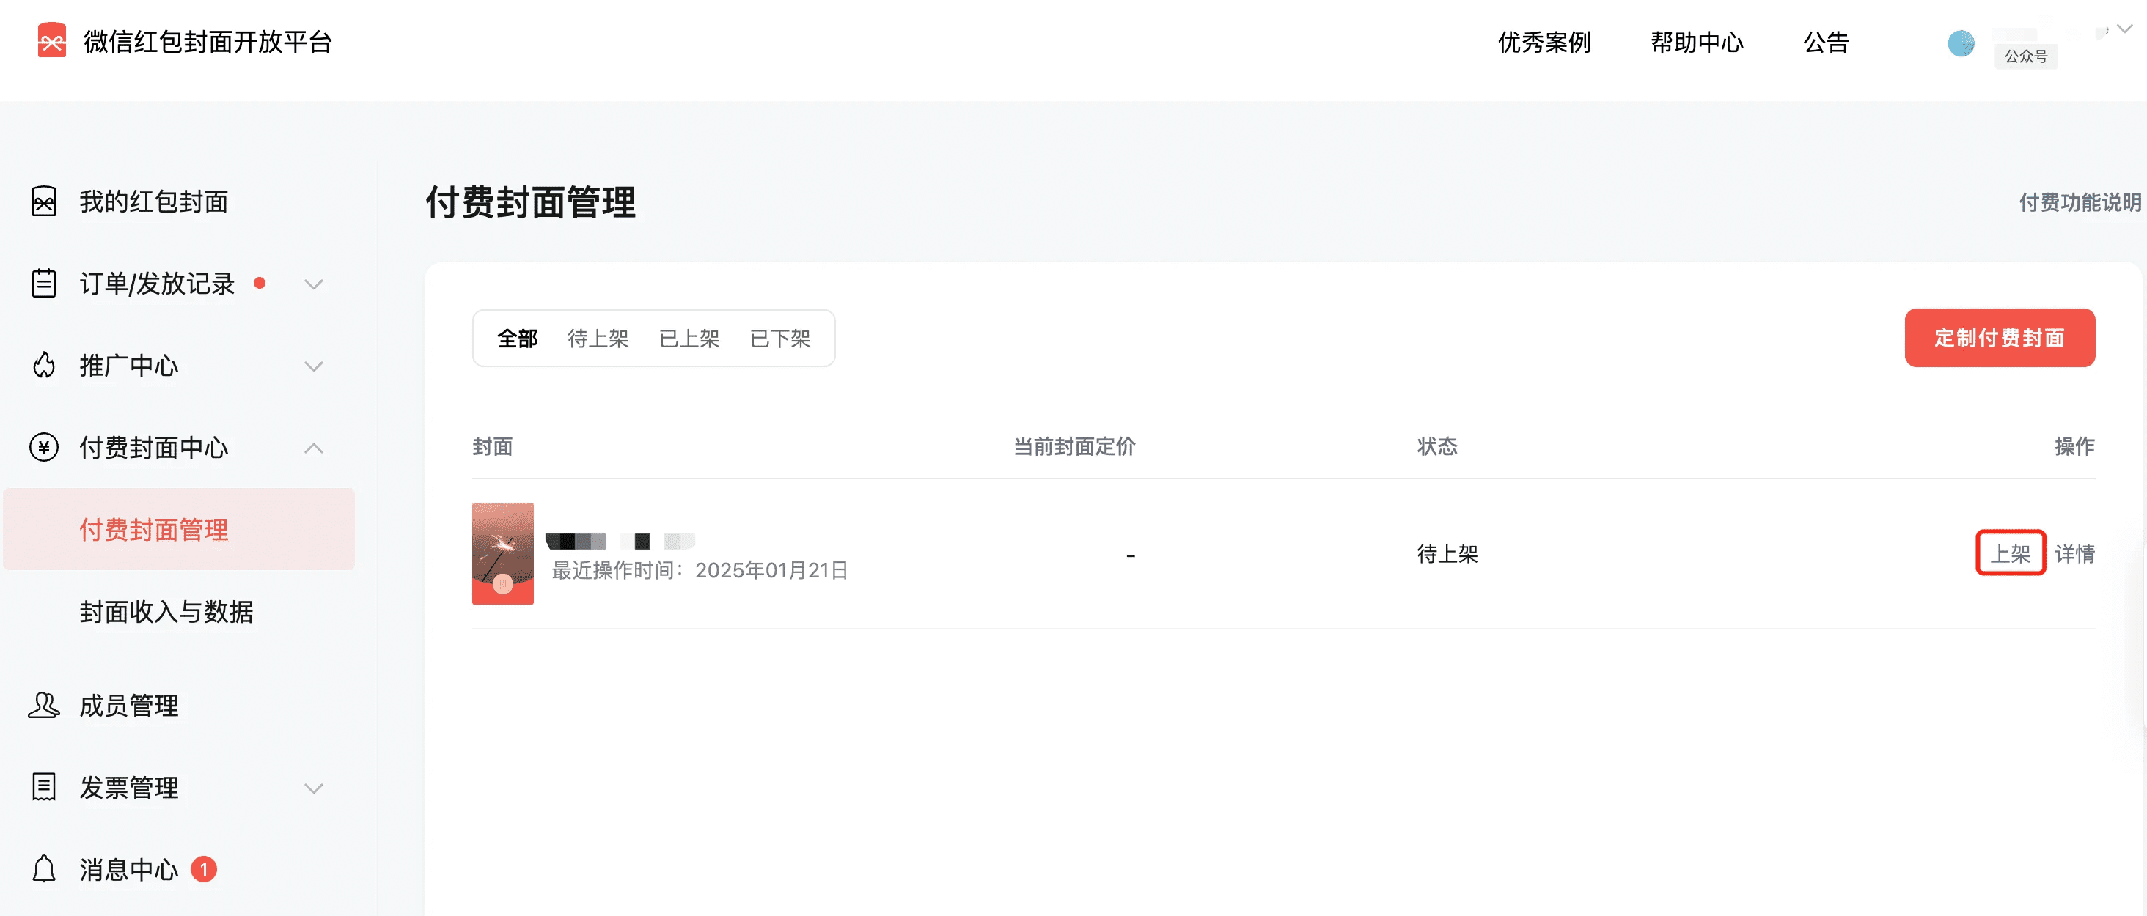Screen dimensions: 2147x916
Task: Open the account dropdown arrow
Action: click(x=2124, y=29)
